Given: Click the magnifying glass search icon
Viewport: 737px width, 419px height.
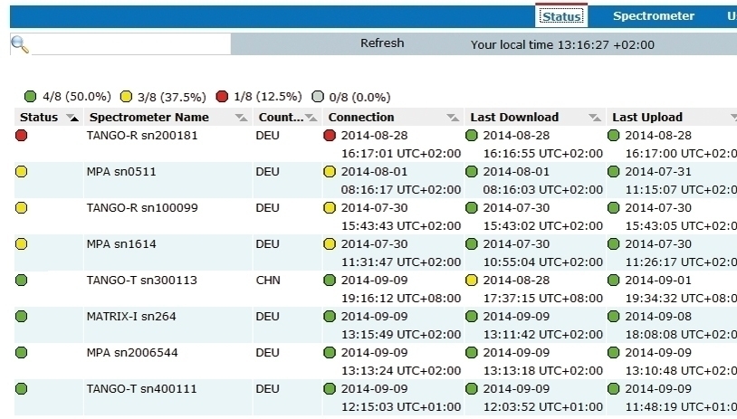Looking at the screenshot, I should [20, 44].
